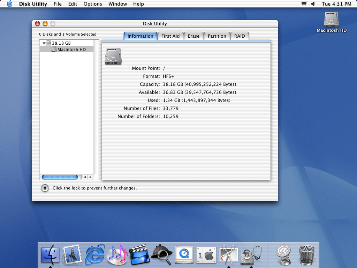Image resolution: width=357 pixels, height=268 pixels.
Task: Open the Erase tab
Action: pos(193,36)
